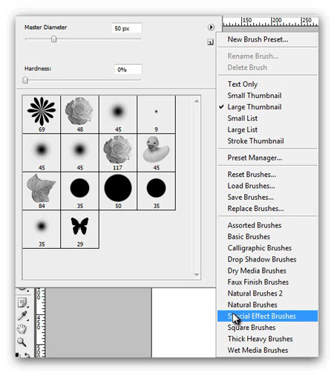Image resolution: width=334 pixels, height=373 pixels.
Task: Choose the butterfly brush 29
Action: click(x=79, y=230)
